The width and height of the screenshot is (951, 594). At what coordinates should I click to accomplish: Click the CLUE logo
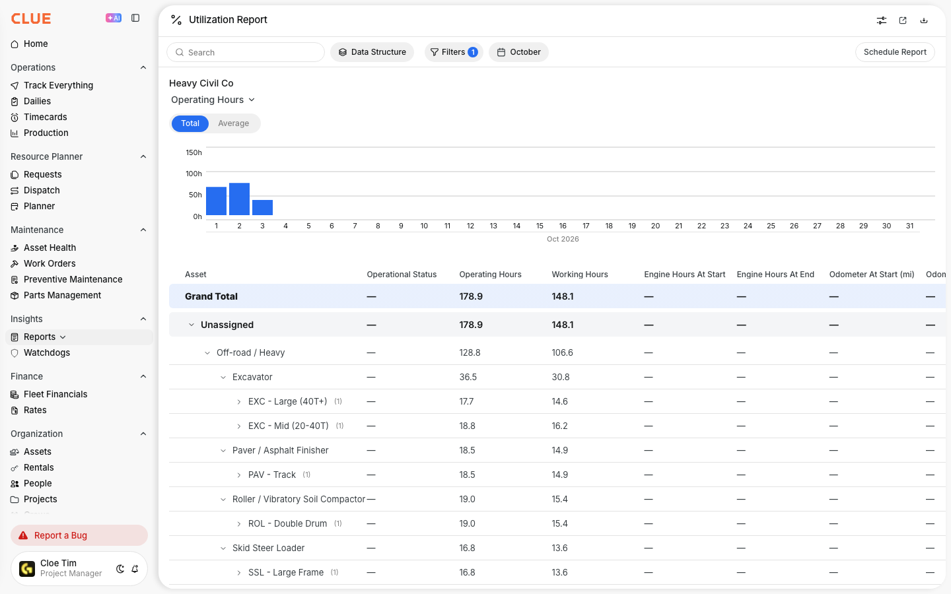tap(31, 18)
